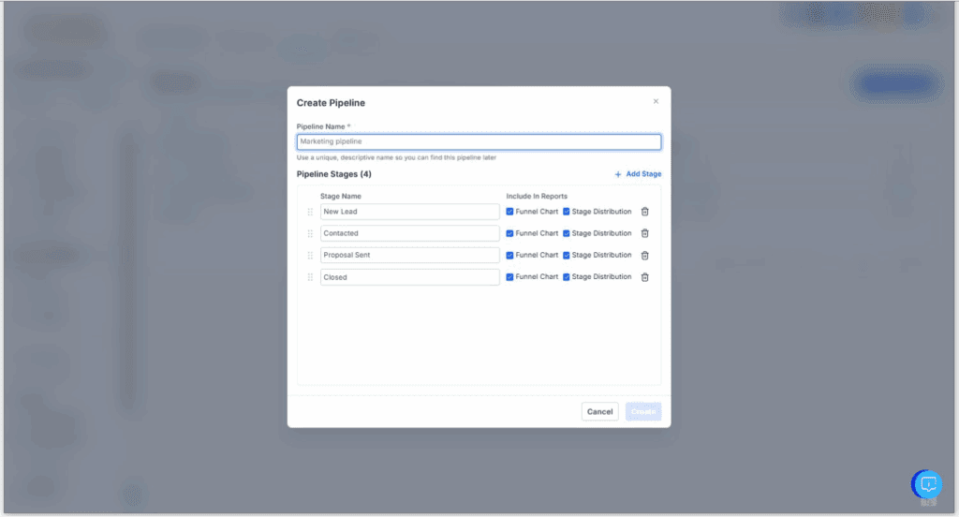The width and height of the screenshot is (959, 517).
Task: Click the Cancel button
Action: 599,412
